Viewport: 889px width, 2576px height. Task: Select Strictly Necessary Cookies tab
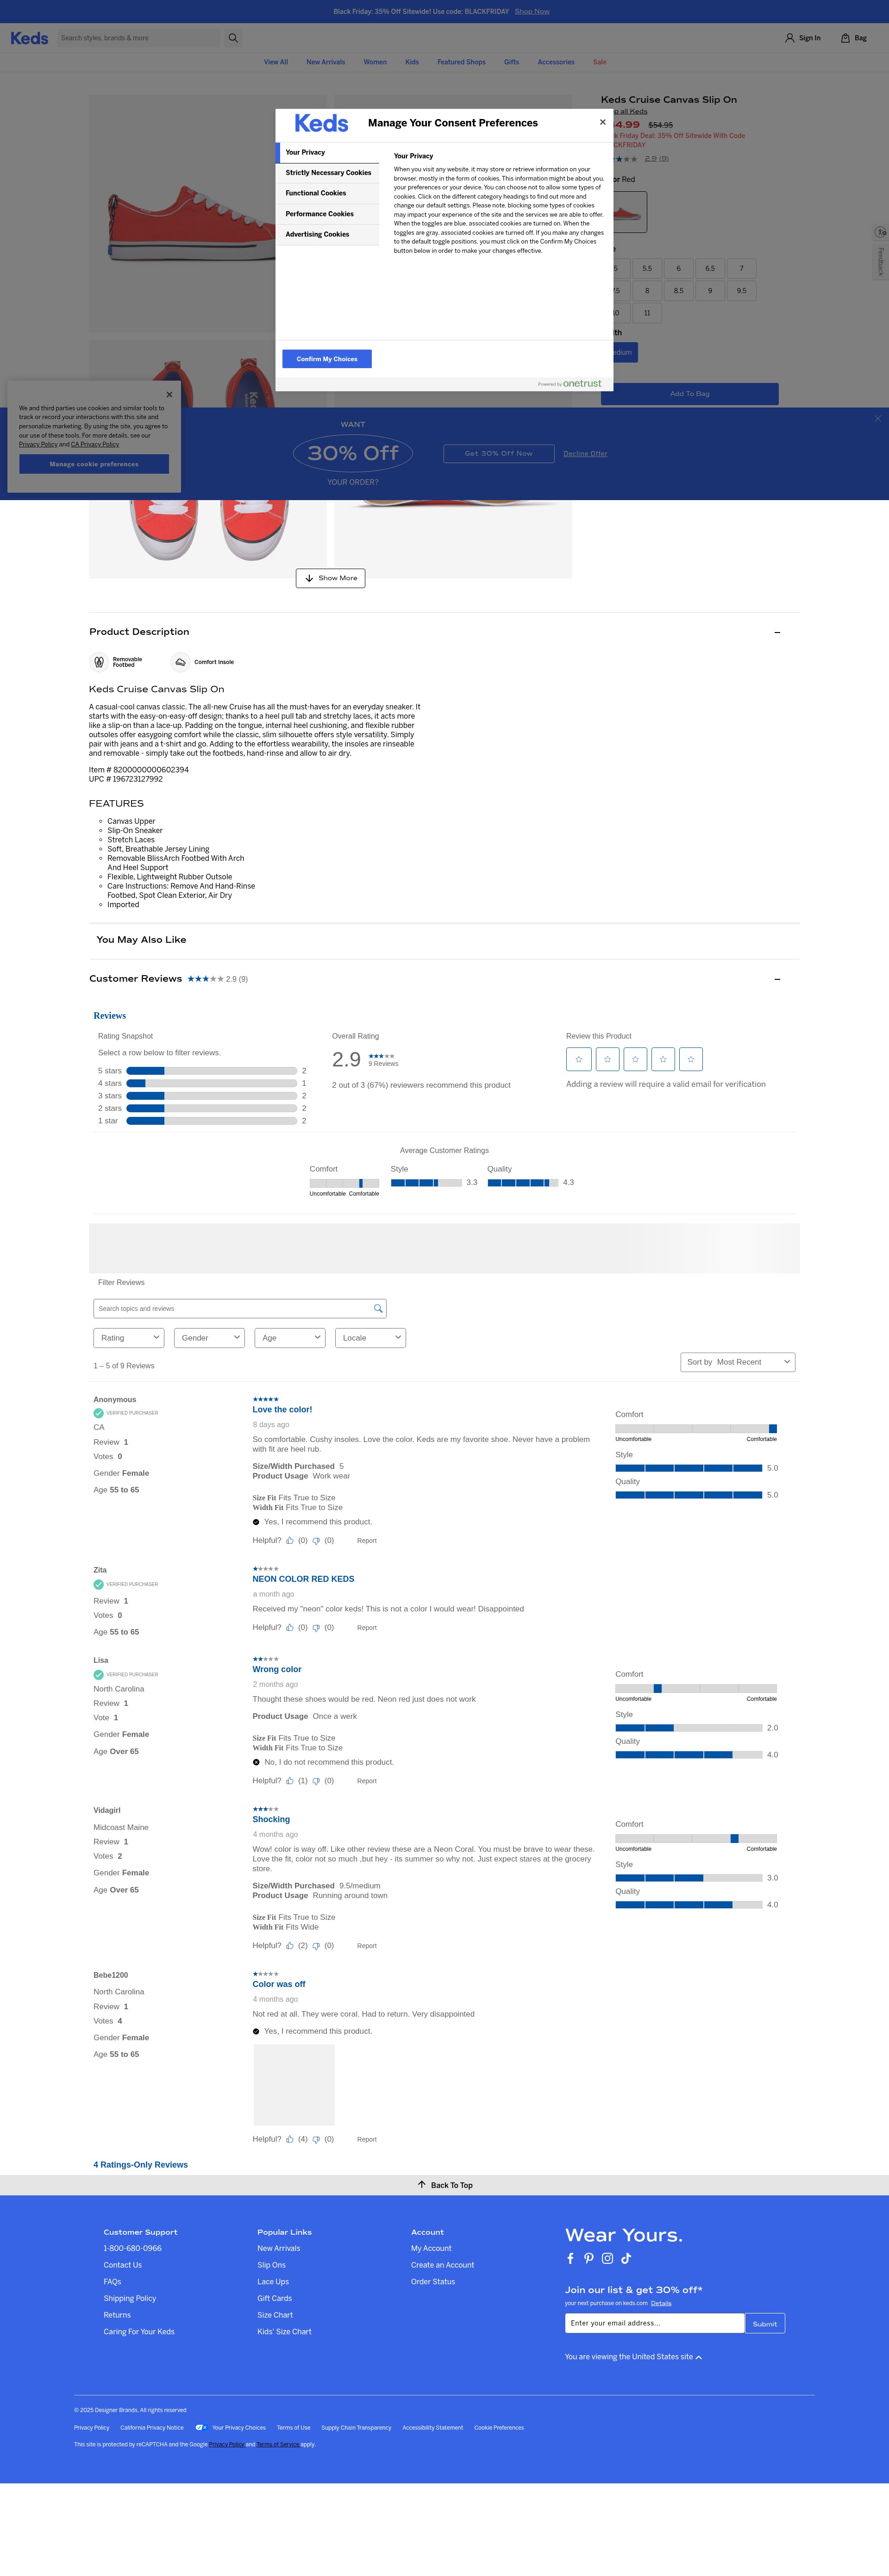click(x=328, y=173)
